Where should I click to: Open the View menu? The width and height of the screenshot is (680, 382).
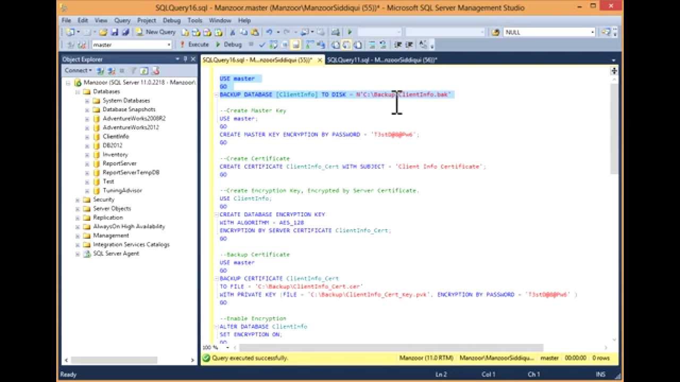pyautogui.click(x=101, y=20)
